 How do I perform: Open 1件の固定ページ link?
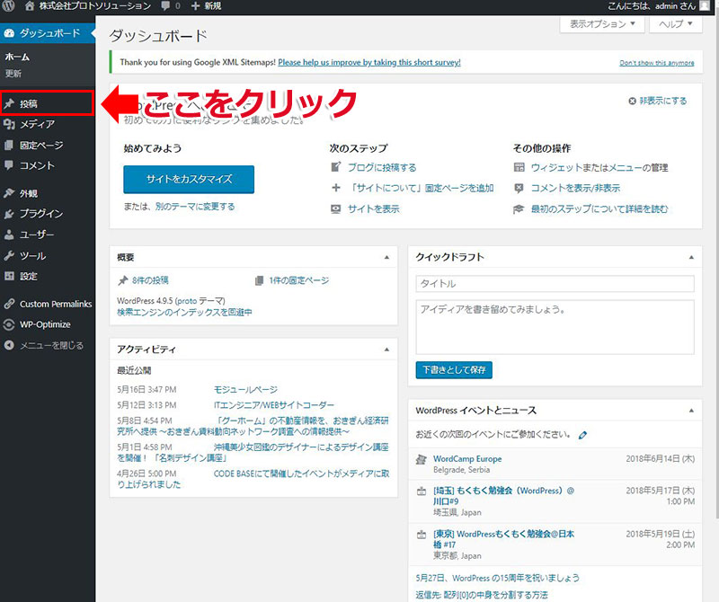(x=299, y=280)
